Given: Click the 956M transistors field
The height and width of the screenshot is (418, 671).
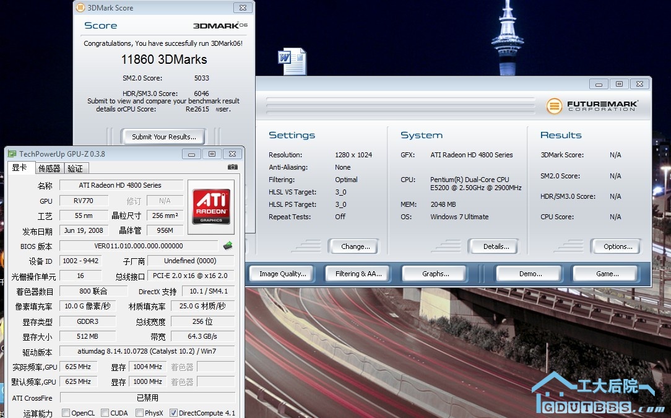Looking at the screenshot, I should pos(165,230).
